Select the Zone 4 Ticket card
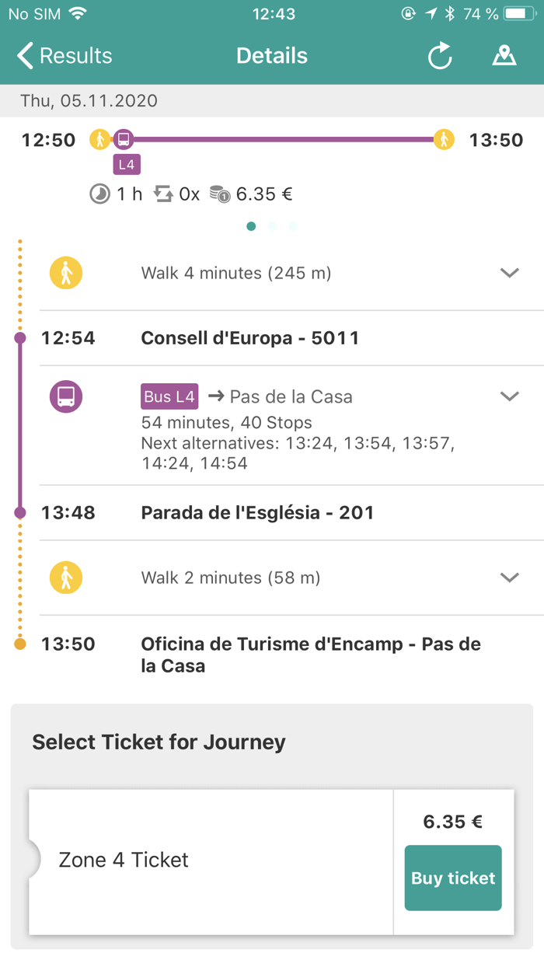544x967 pixels. 210,861
